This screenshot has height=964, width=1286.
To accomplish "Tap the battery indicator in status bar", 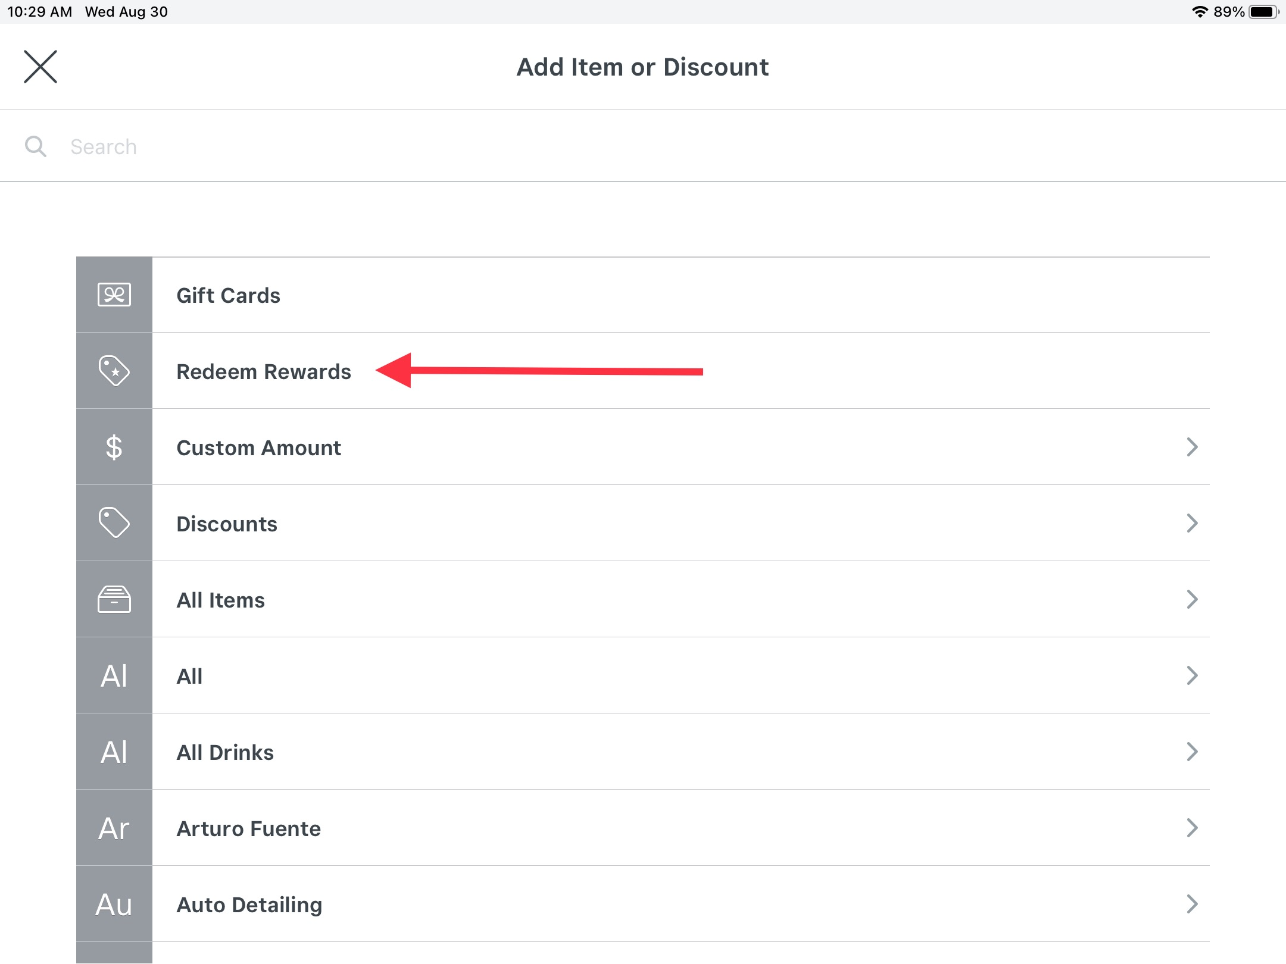I will [x=1263, y=12].
